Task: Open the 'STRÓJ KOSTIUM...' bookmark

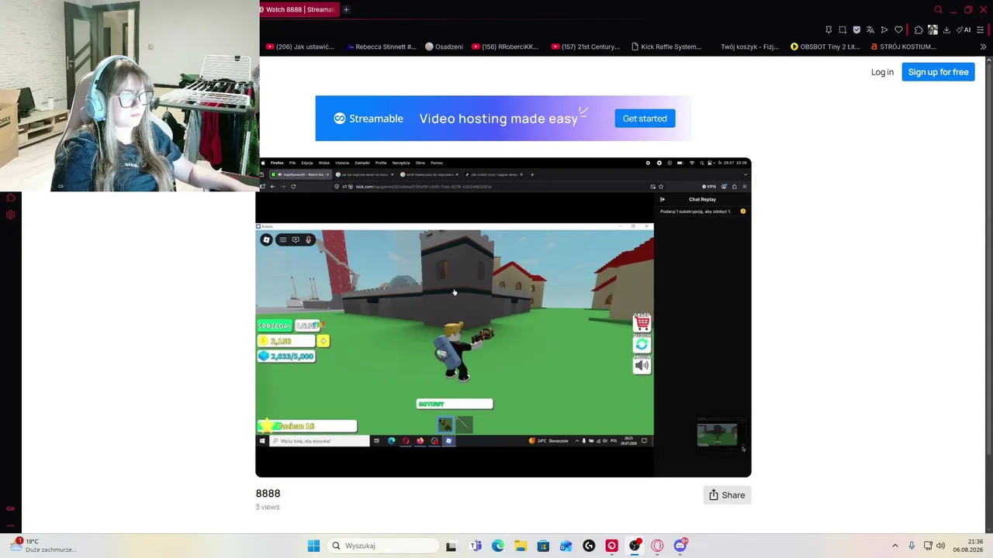Action: (904, 46)
